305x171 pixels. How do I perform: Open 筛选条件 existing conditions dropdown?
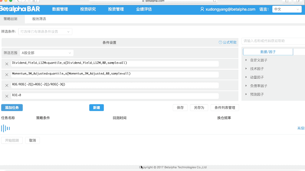pyautogui.click(x=45, y=32)
